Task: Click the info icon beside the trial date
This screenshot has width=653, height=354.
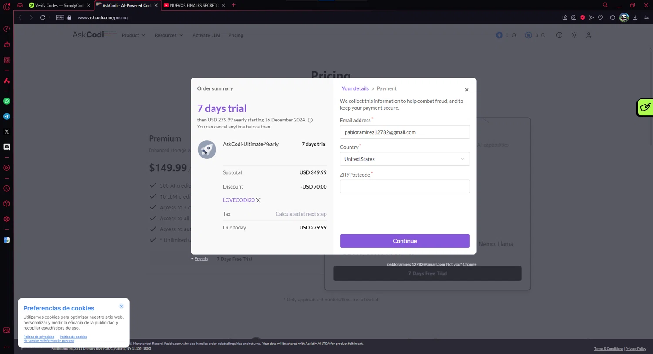Action: [310, 120]
